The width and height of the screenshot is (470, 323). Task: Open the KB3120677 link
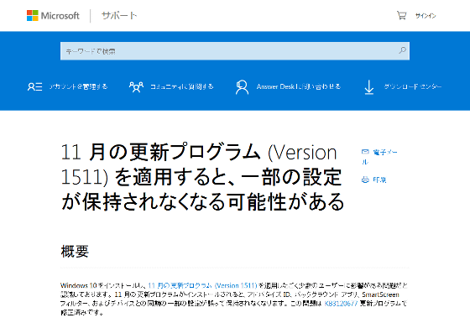click(341, 303)
